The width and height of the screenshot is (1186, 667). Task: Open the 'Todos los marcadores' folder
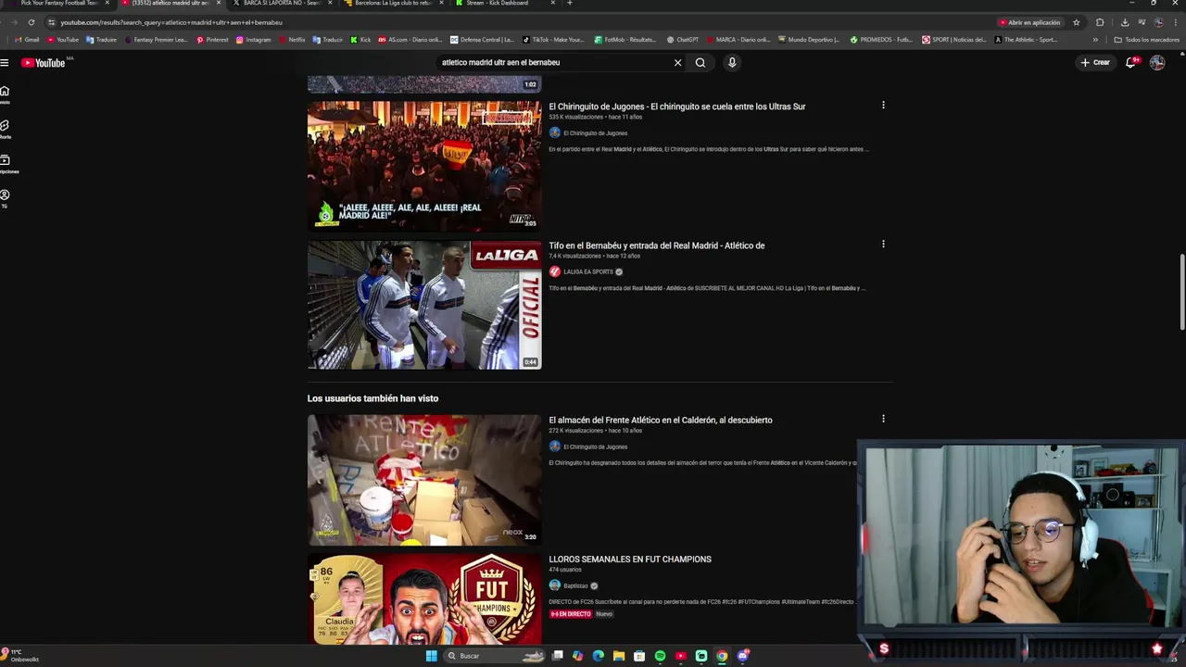tap(1147, 40)
